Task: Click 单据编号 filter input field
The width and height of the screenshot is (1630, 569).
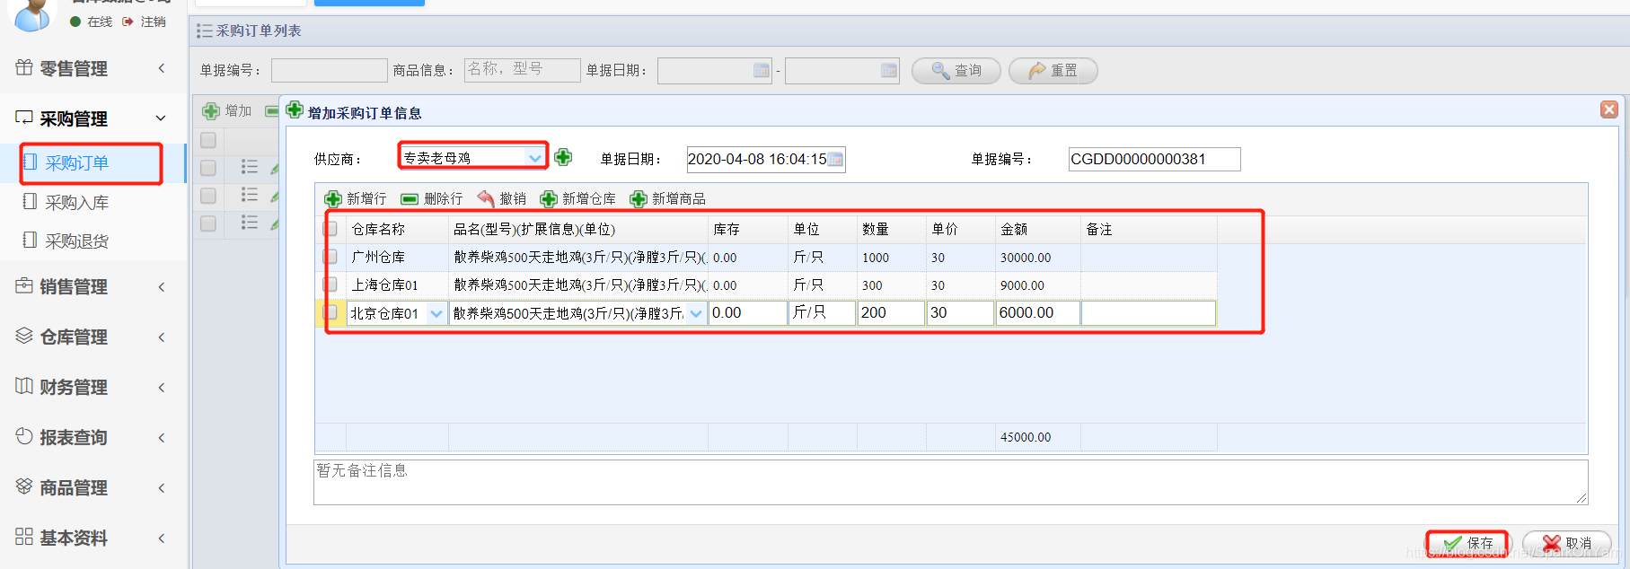Action: click(330, 70)
